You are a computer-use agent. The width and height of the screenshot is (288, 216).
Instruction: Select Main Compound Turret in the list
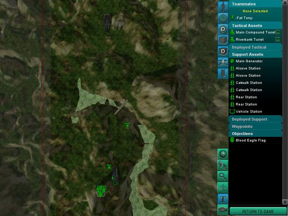click(x=255, y=32)
